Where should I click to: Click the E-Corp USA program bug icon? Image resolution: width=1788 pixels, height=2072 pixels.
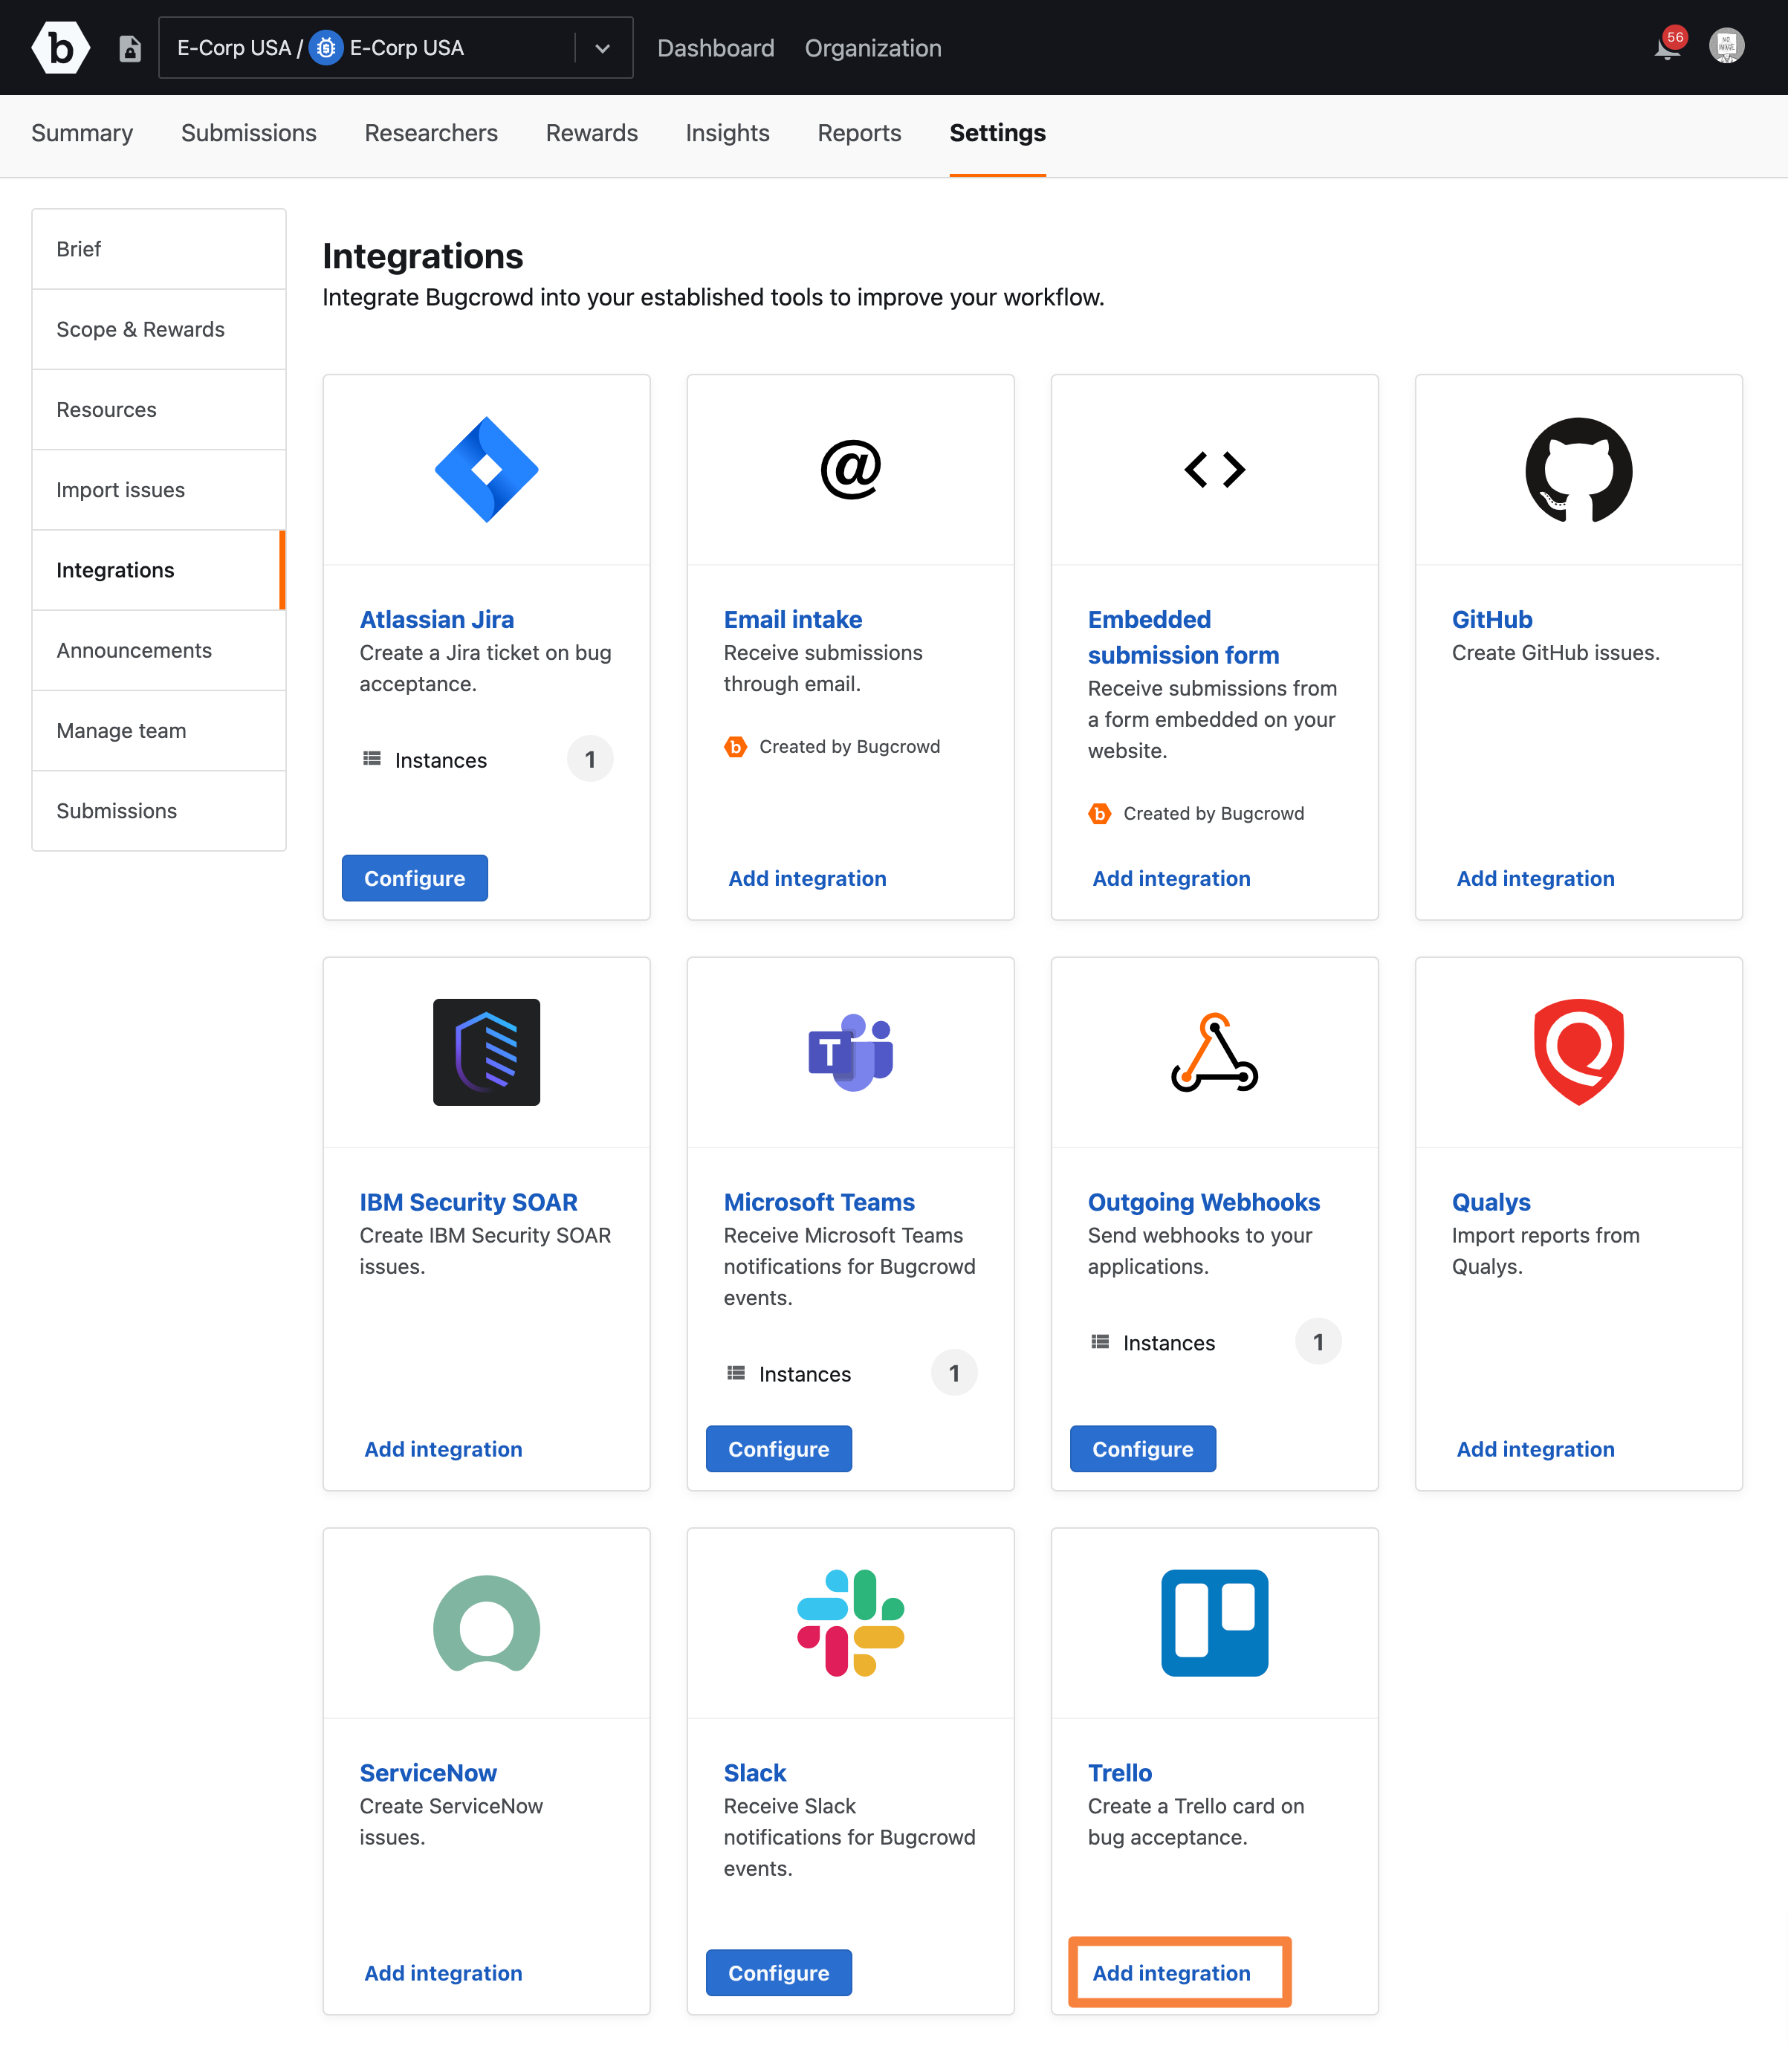tap(326, 48)
